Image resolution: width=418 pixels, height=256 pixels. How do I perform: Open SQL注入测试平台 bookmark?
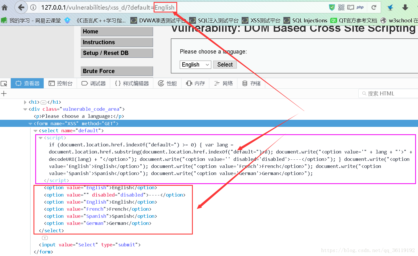(x=214, y=20)
